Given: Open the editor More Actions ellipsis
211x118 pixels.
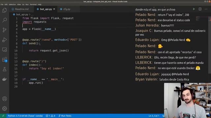Looking at the screenshot, I should (206, 9).
